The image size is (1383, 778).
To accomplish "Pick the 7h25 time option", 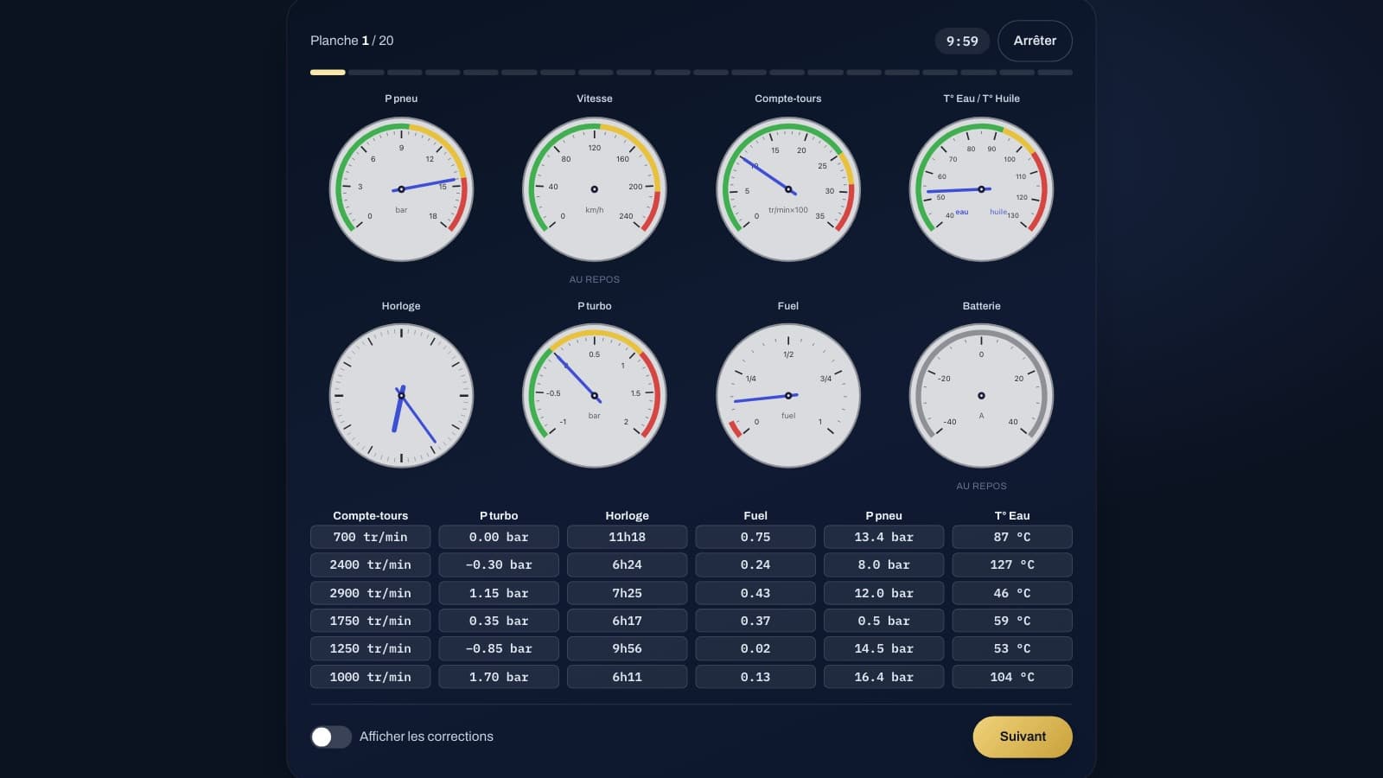I will pyautogui.click(x=627, y=593).
